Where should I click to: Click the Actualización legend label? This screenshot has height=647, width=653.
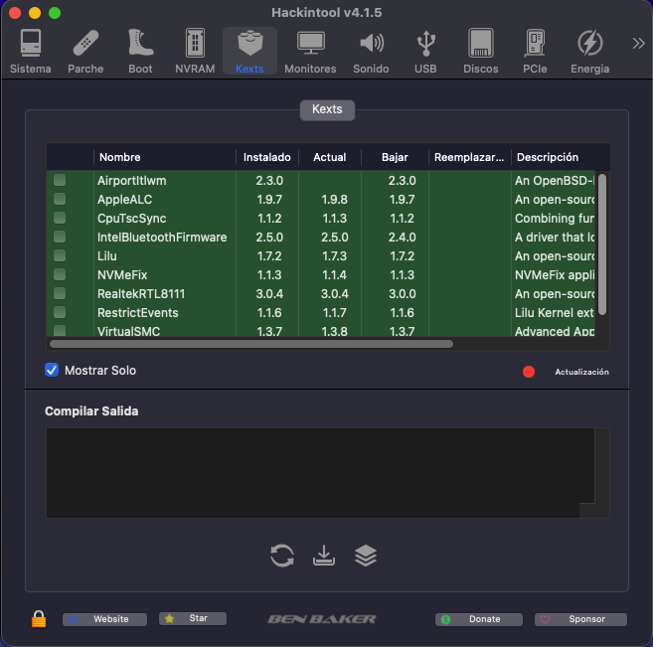[581, 372]
